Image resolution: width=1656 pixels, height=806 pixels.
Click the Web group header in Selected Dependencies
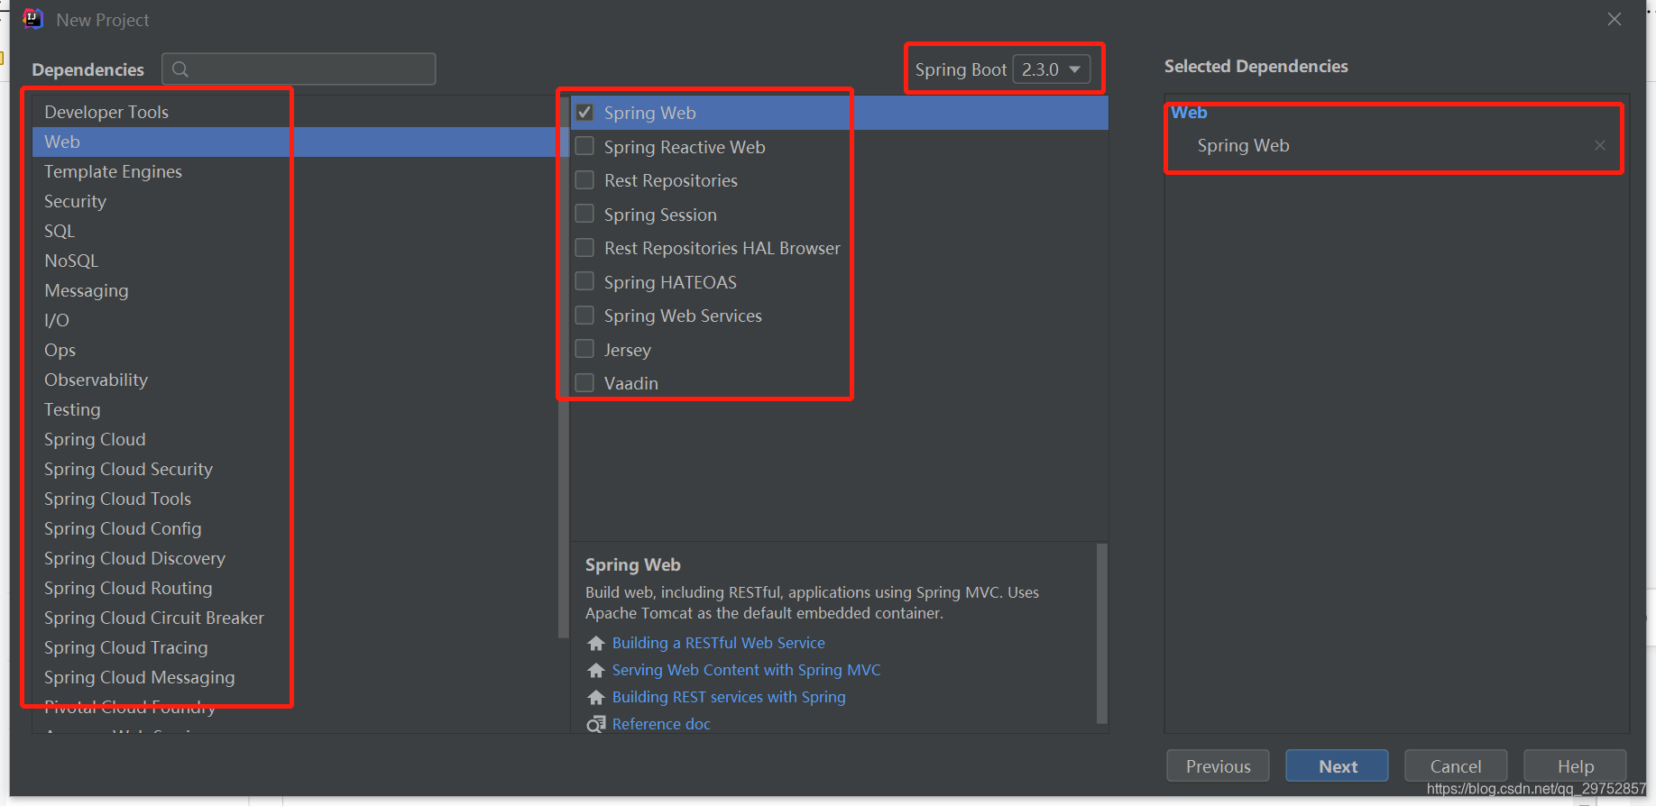(x=1189, y=113)
